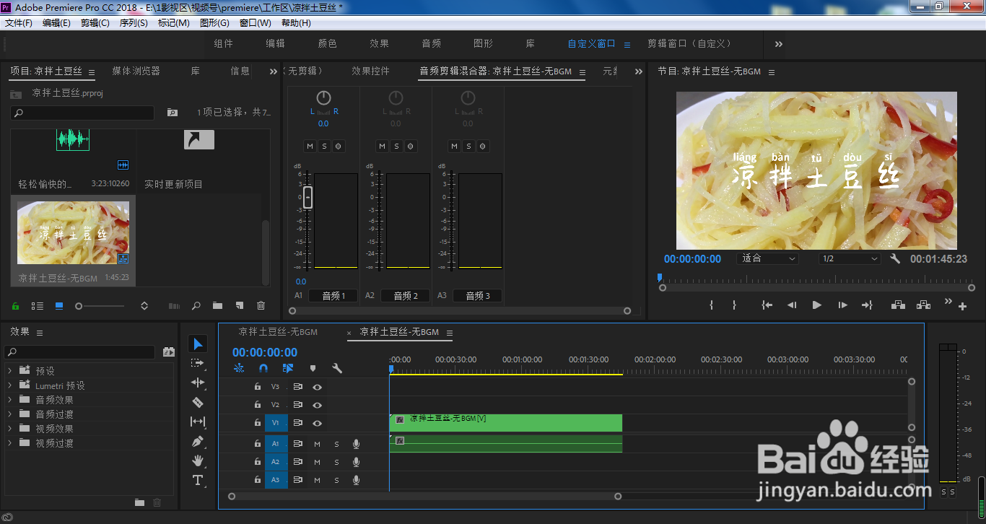Adjust the 音频 1 volume fader
This screenshot has width=986, height=524.
tap(307, 196)
